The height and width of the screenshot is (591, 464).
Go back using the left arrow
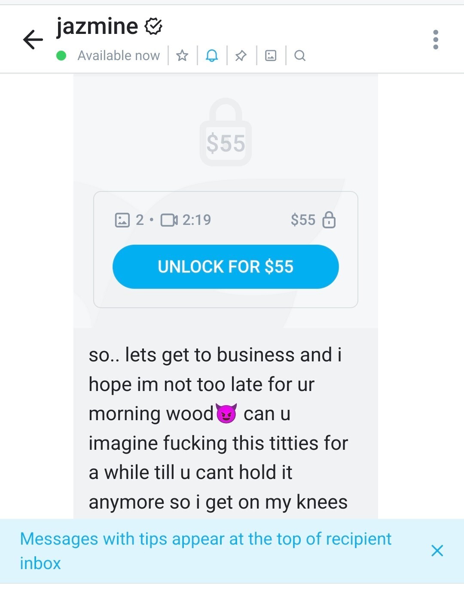pyautogui.click(x=33, y=40)
